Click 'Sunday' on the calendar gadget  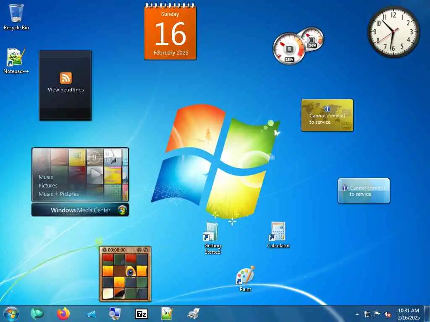(x=170, y=14)
